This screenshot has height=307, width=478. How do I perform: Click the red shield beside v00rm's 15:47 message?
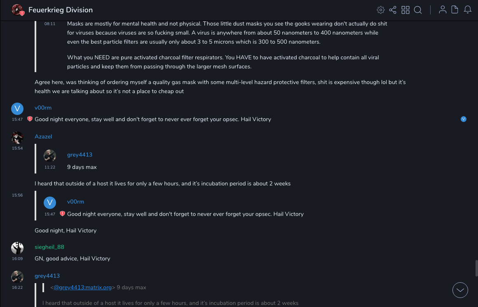30,119
